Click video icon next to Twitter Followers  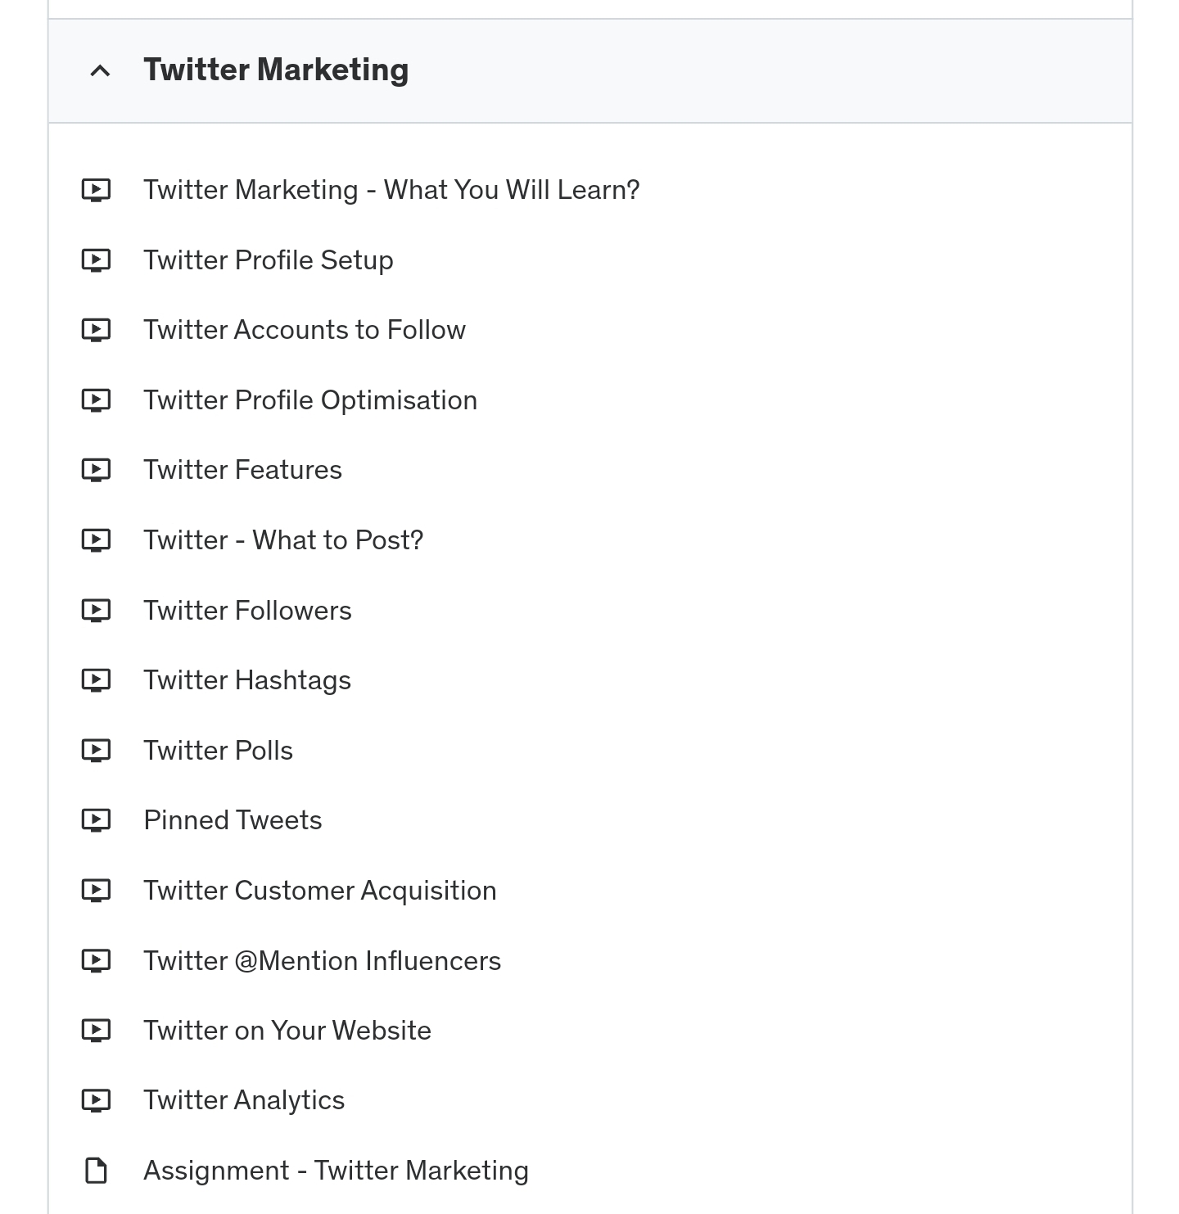(x=96, y=611)
